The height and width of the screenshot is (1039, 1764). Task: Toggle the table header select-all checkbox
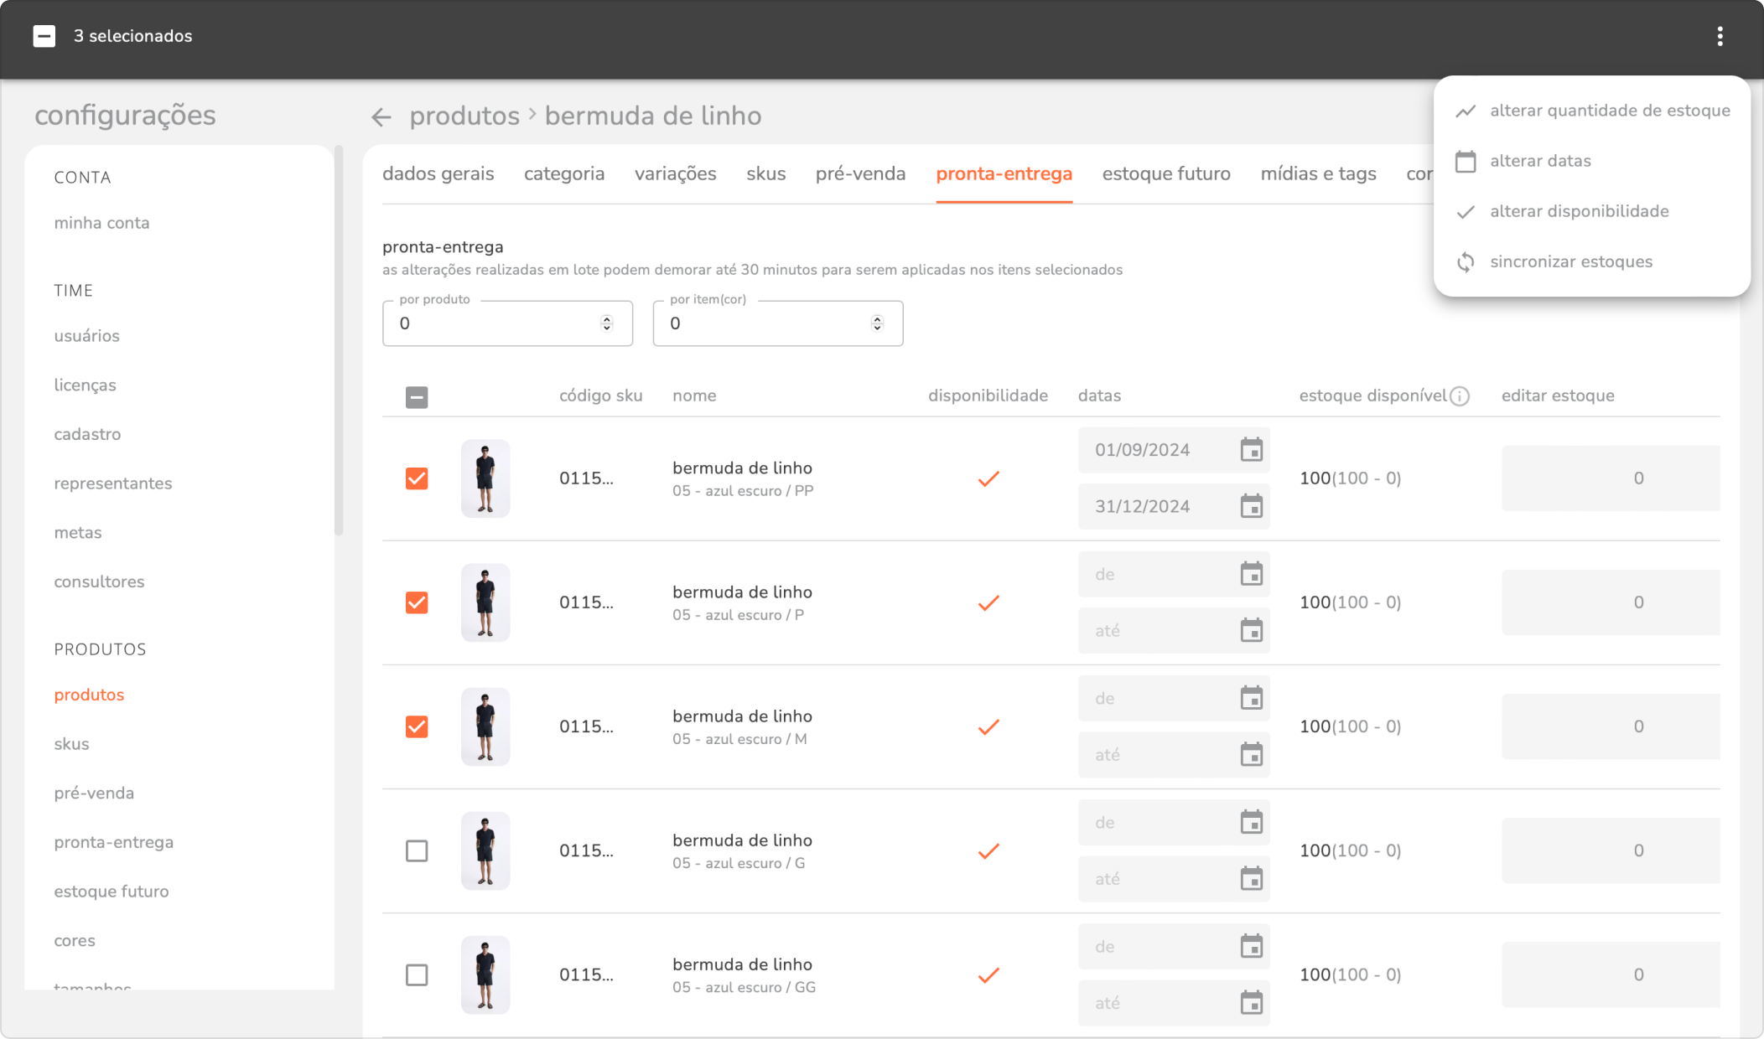[x=417, y=397]
